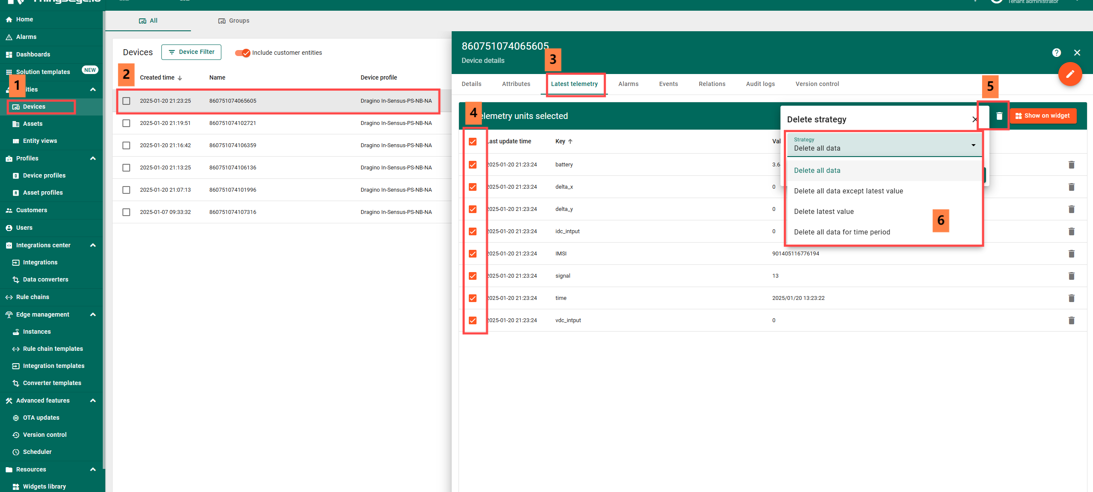This screenshot has height=492, width=1093.
Task: Click the Show on widget button
Action: [x=1042, y=116]
